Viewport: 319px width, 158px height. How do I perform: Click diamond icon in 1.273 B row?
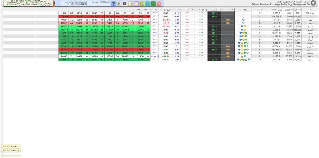click(247, 53)
